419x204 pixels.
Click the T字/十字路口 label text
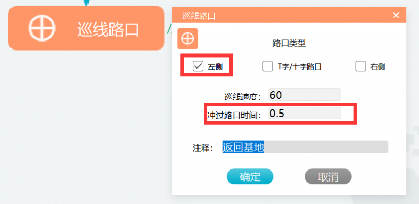tap(299, 66)
